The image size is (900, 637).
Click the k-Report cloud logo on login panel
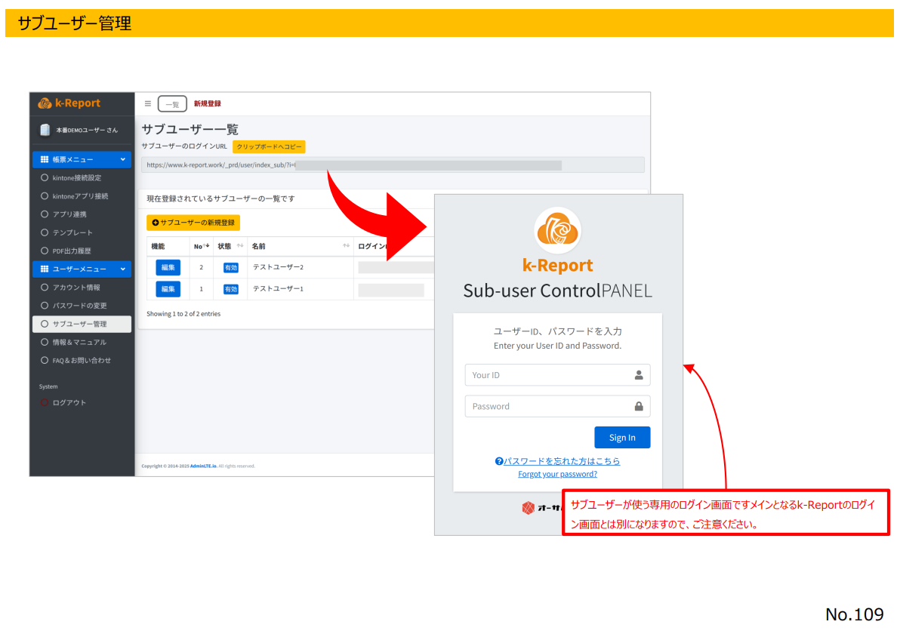coord(557,230)
